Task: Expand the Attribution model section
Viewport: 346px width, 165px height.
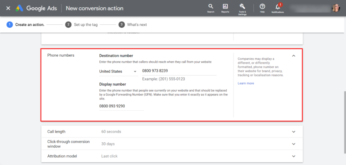Action: [293, 156]
